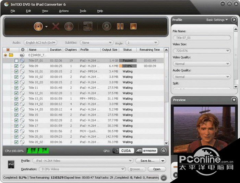
Task: Click the red X remove icon
Action: tap(56, 26)
